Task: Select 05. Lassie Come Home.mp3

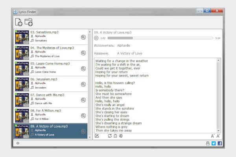Action: [x=51, y=69]
